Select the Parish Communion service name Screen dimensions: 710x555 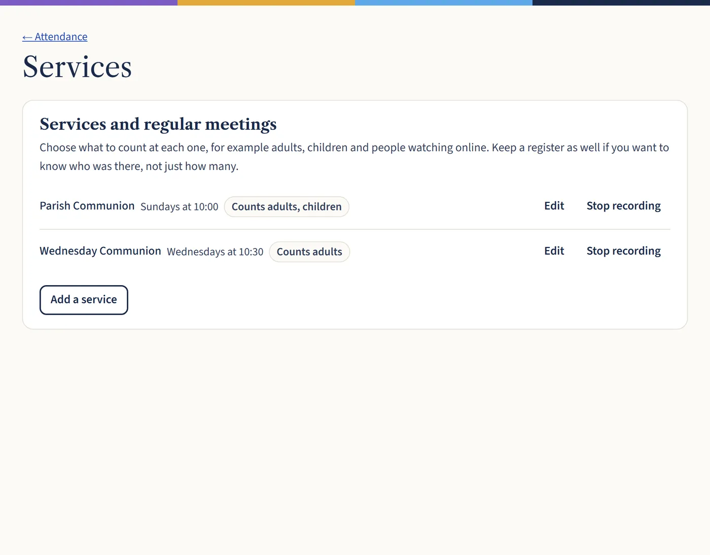pyautogui.click(x=87, y=206)
